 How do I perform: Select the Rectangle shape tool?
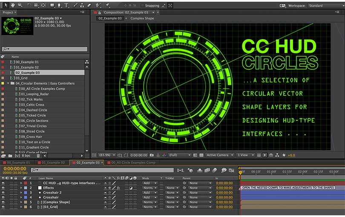52,5
